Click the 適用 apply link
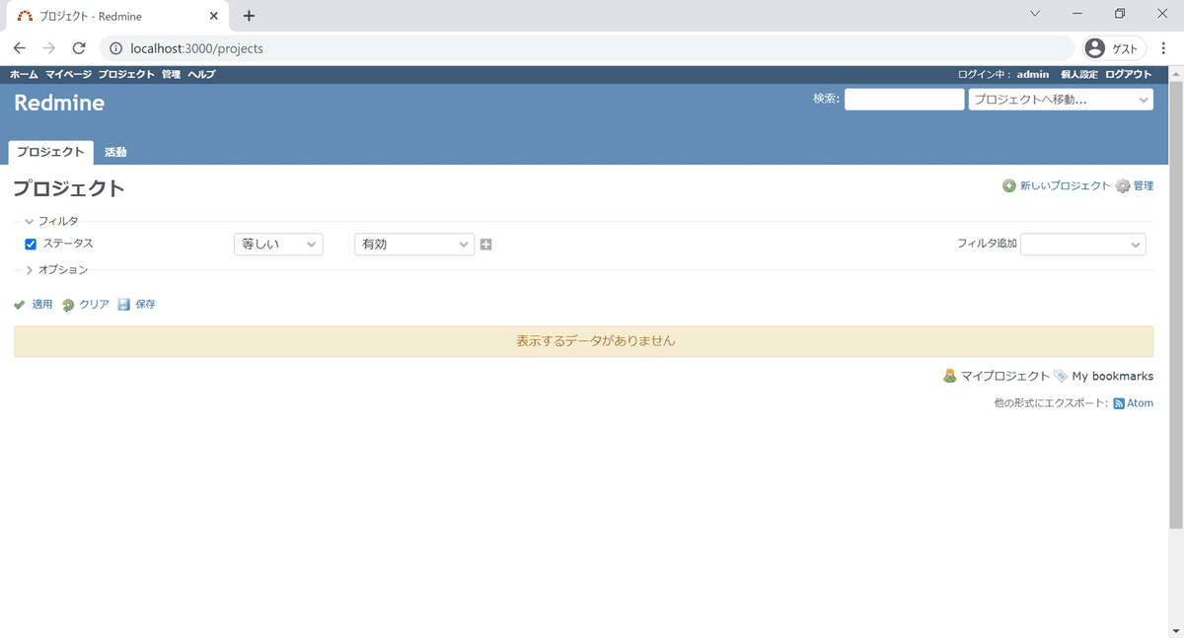Screen dimensions: 1184x638 tap(42, 305)
